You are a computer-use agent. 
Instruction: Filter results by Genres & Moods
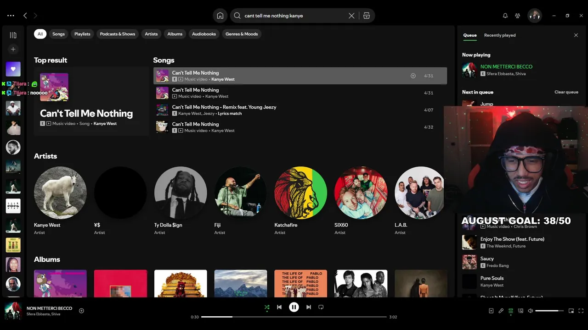tap(242, 34)
